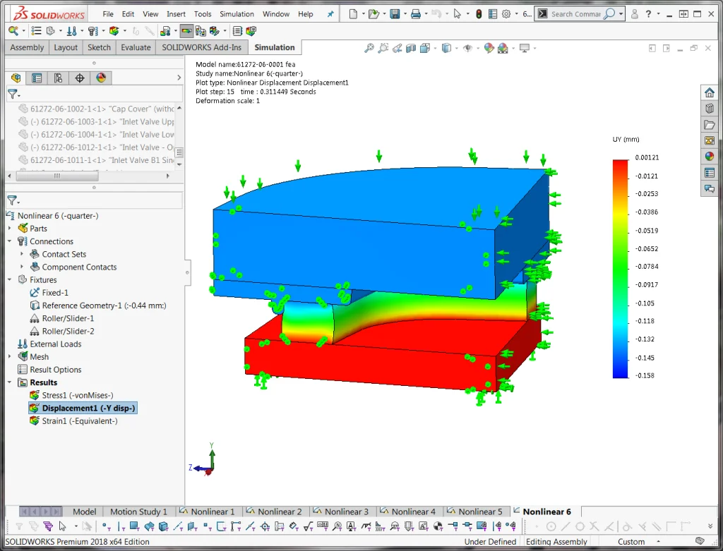Click in the Search Commands field
The height and width of the screenshot is (551, 723).
(x=575, y=13)
